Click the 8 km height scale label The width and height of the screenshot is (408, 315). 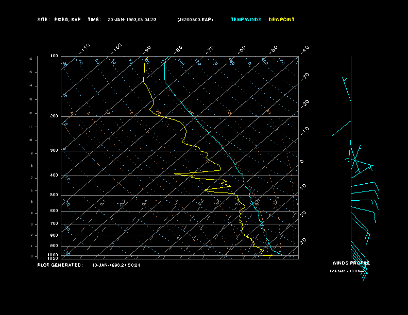click(31, 166)
